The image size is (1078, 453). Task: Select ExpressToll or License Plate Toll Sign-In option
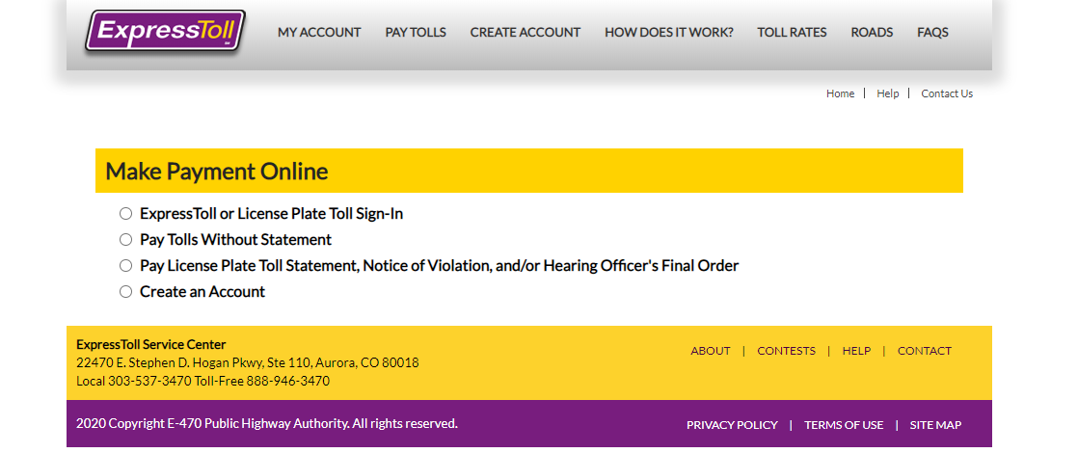125,214
